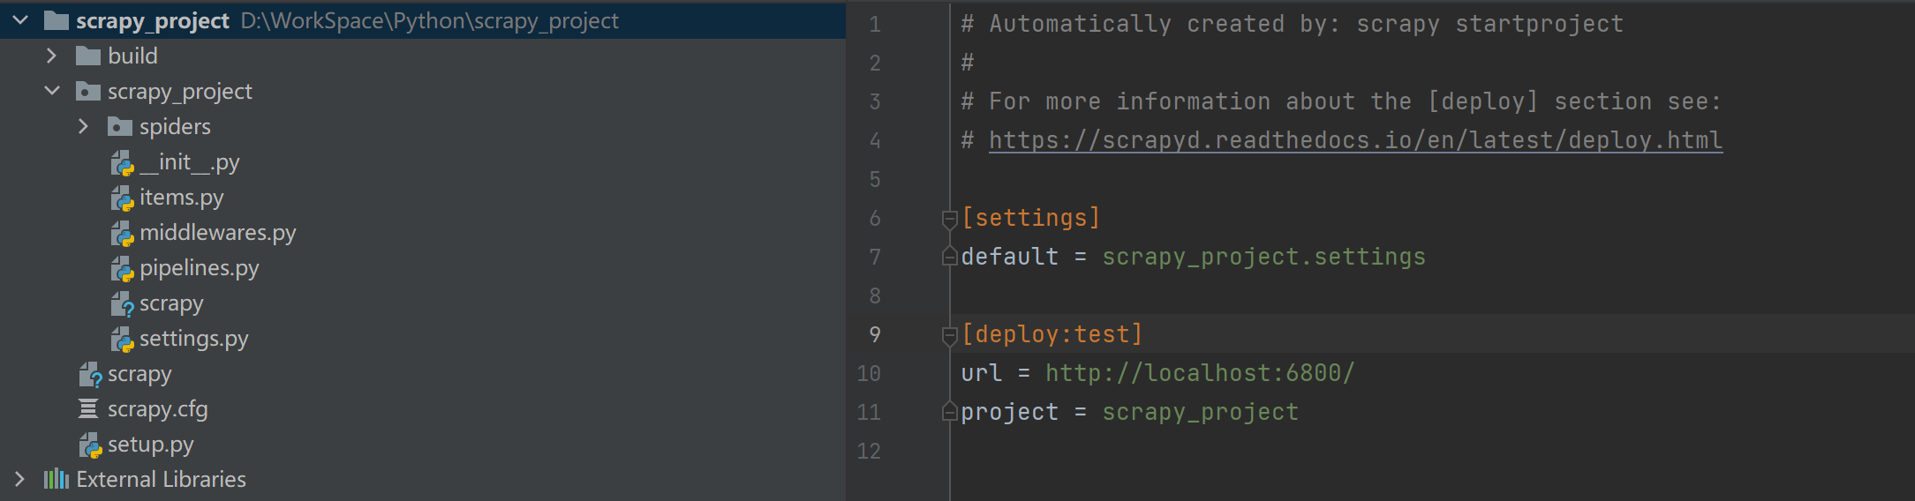Click fold end marker on project line
The width and height of the screenshot is (1915, 501).
(x=949, y=412)
